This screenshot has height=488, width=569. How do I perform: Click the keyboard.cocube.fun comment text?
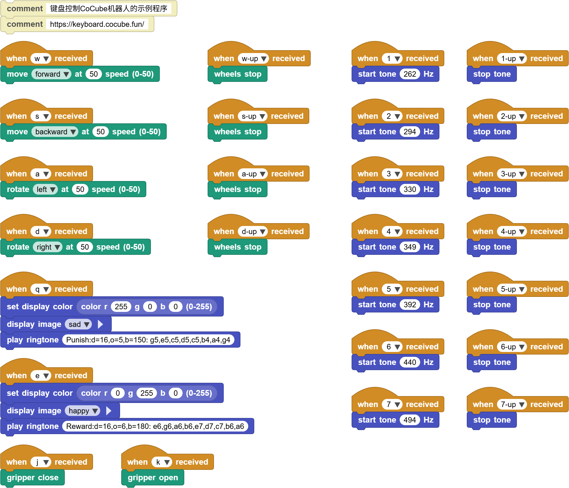pos(97,24)
